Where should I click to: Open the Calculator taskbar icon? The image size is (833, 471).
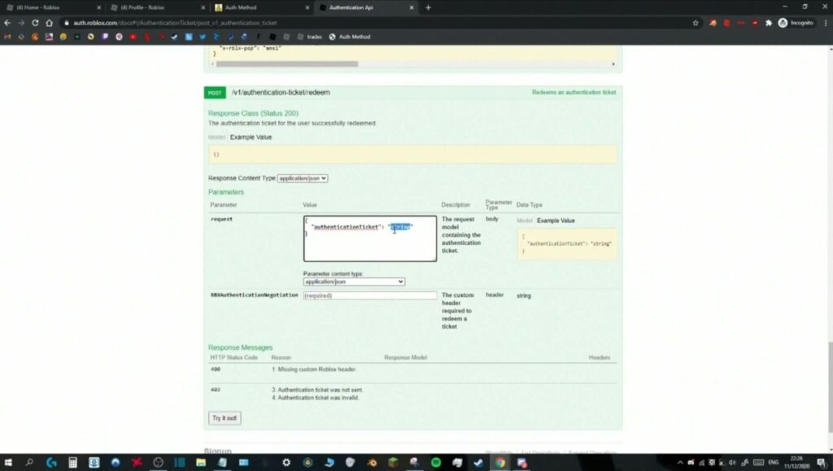click(x=72, y=463)
